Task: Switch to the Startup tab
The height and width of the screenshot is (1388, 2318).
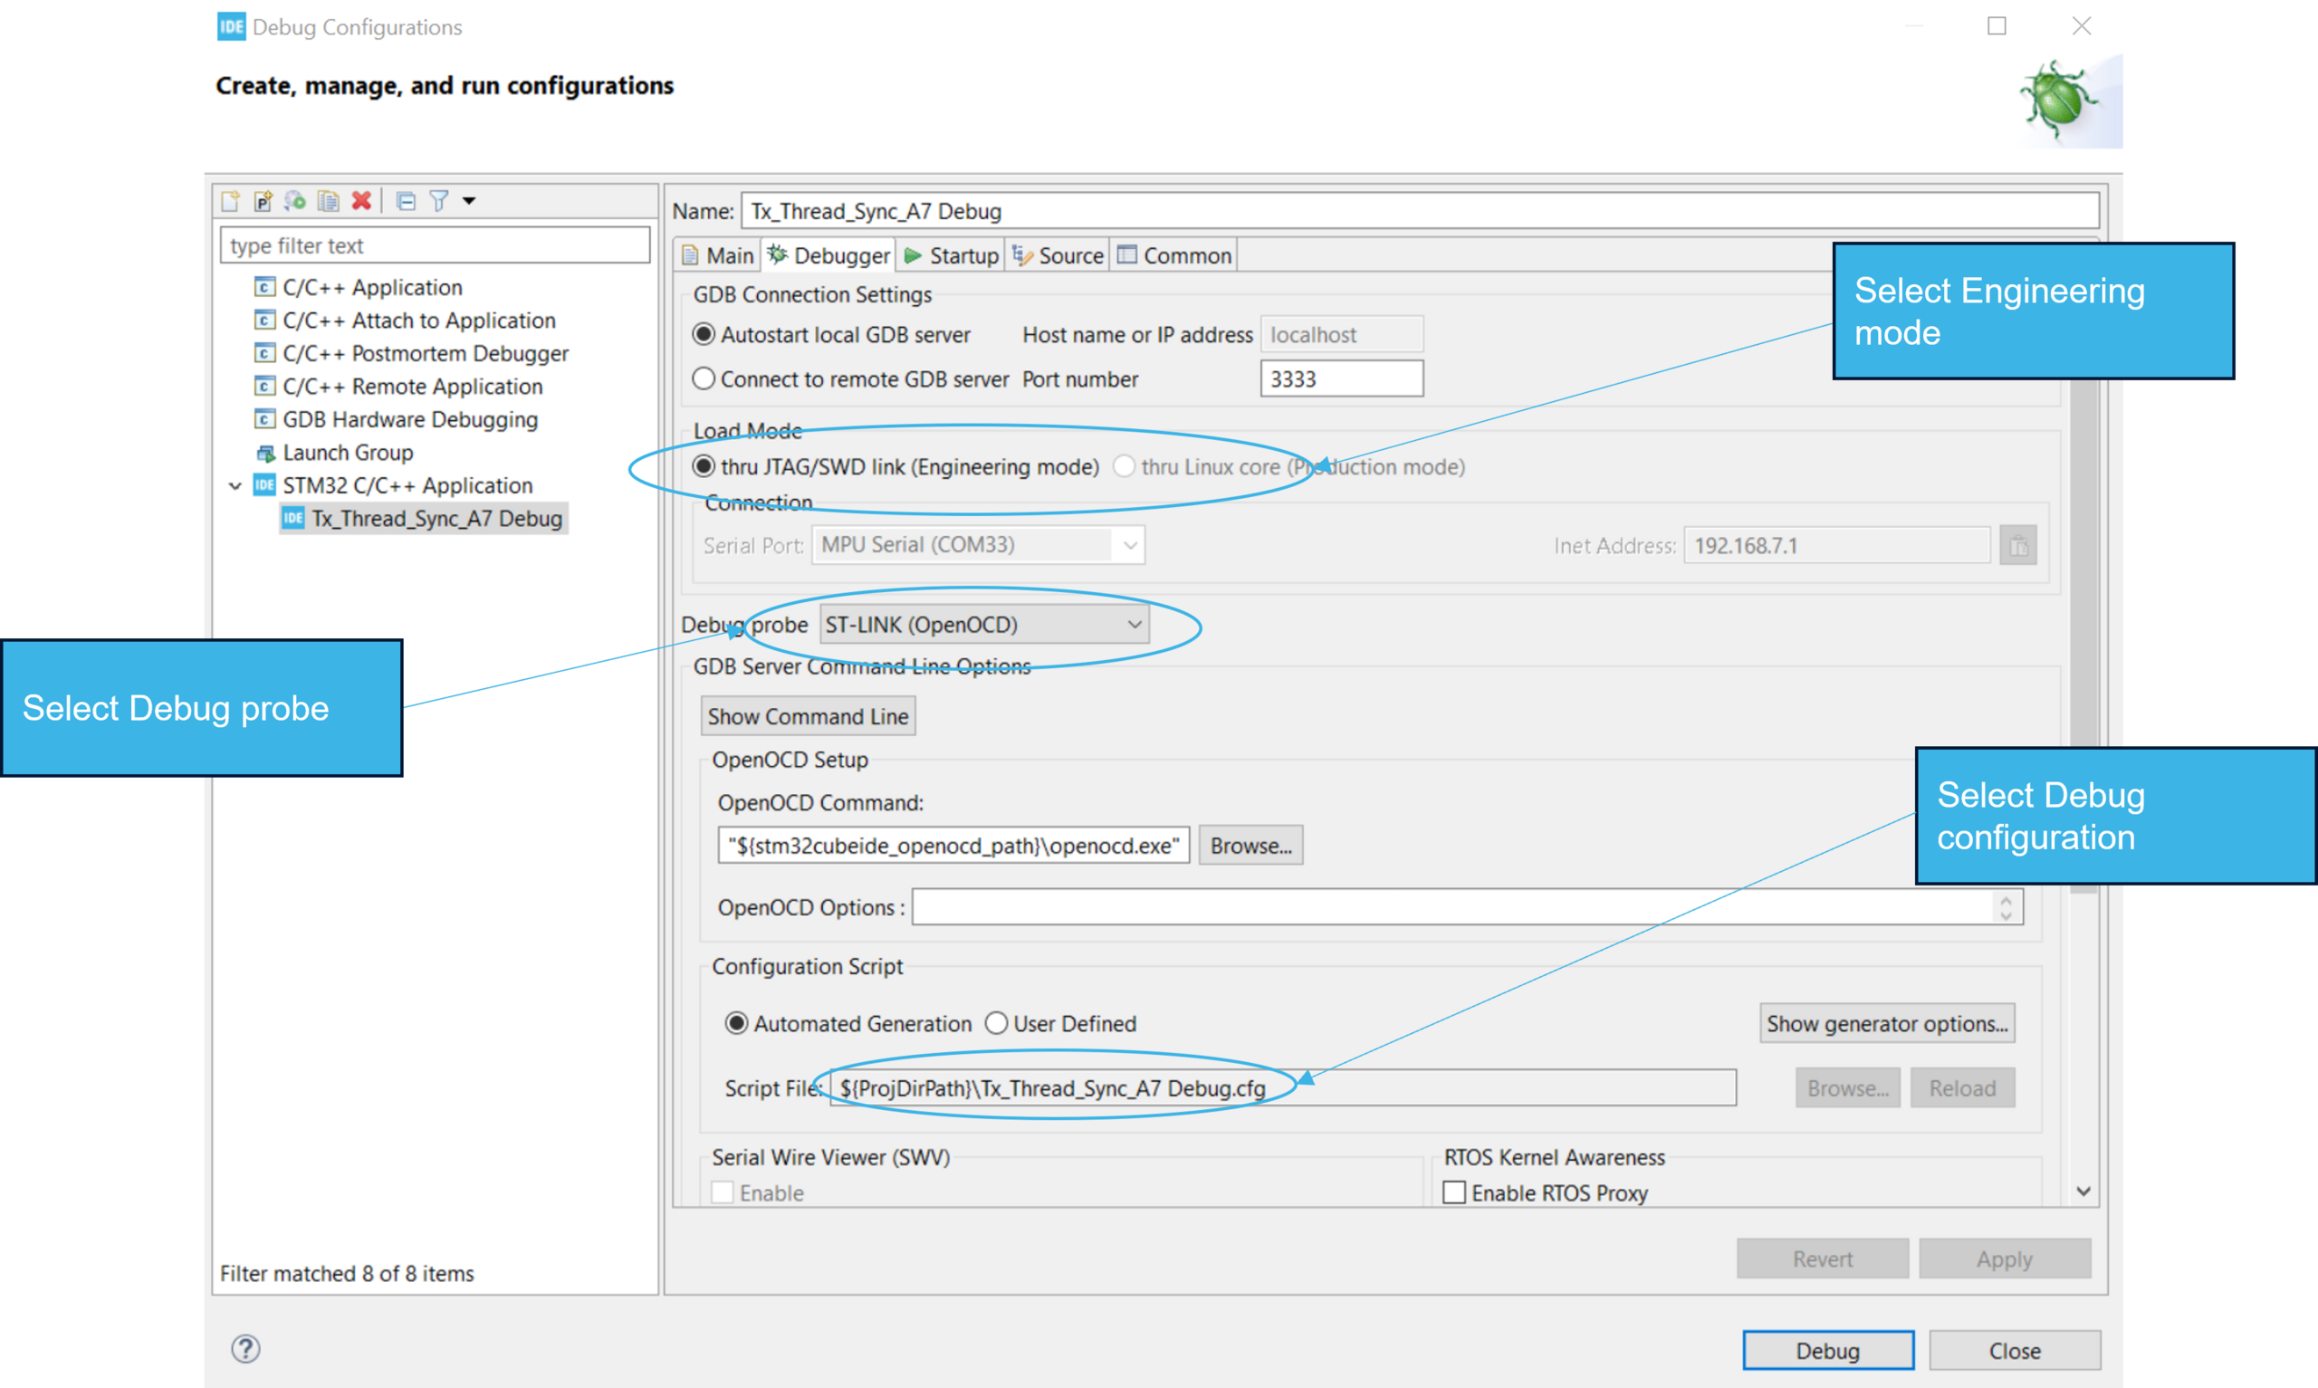Action: pyautogui.click(x=951, y=255)
